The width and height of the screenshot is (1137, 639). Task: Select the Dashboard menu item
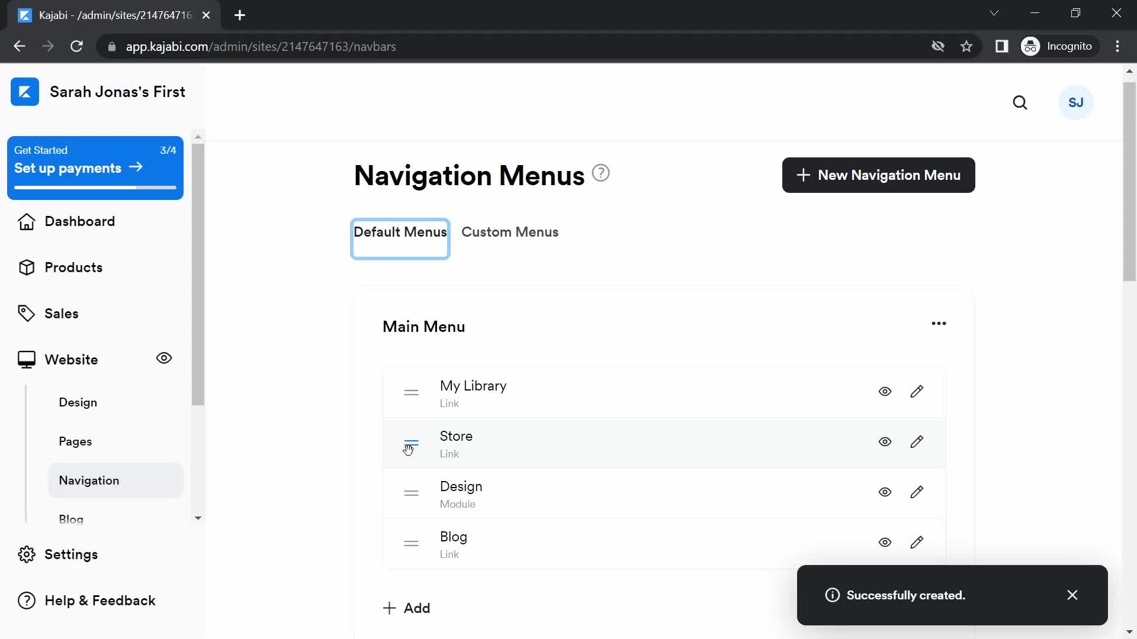coord(80,221)
